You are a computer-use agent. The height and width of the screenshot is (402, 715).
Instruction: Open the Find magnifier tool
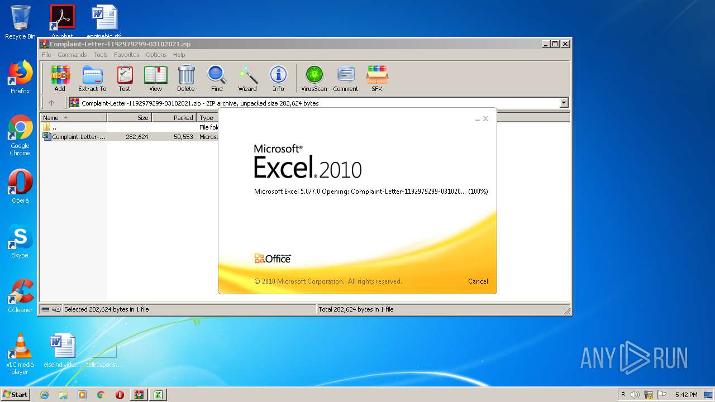[x=217, y=78]
